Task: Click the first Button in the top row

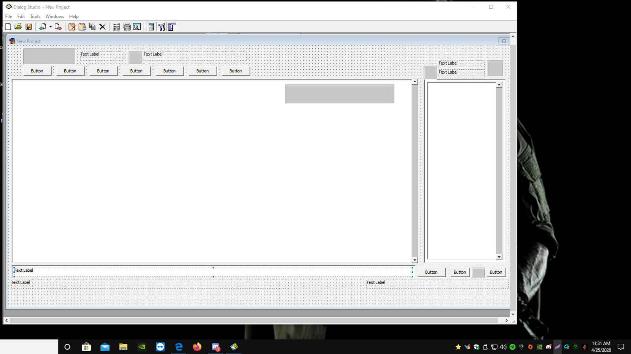Action: tap(37, 71)
